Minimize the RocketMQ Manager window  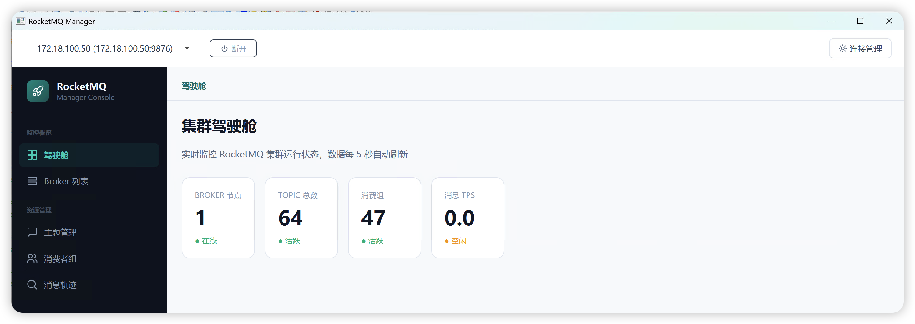(x=832, y=21)
